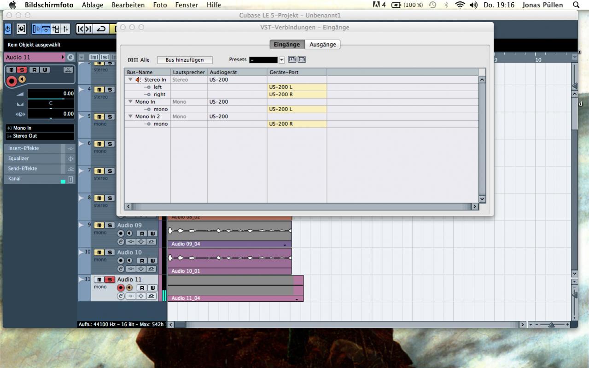Click the delete preset icon beside Presets
Screen dimensions: 589x368
302,59
